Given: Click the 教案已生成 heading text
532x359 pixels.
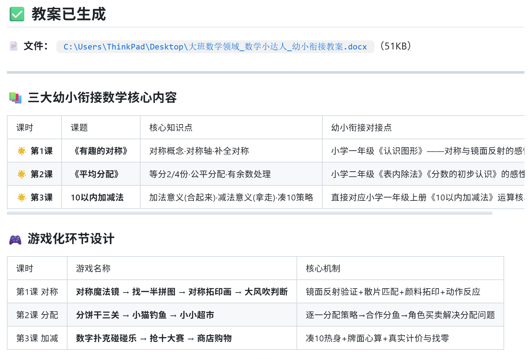Looking at the screenshot, I should click(69, 14).
